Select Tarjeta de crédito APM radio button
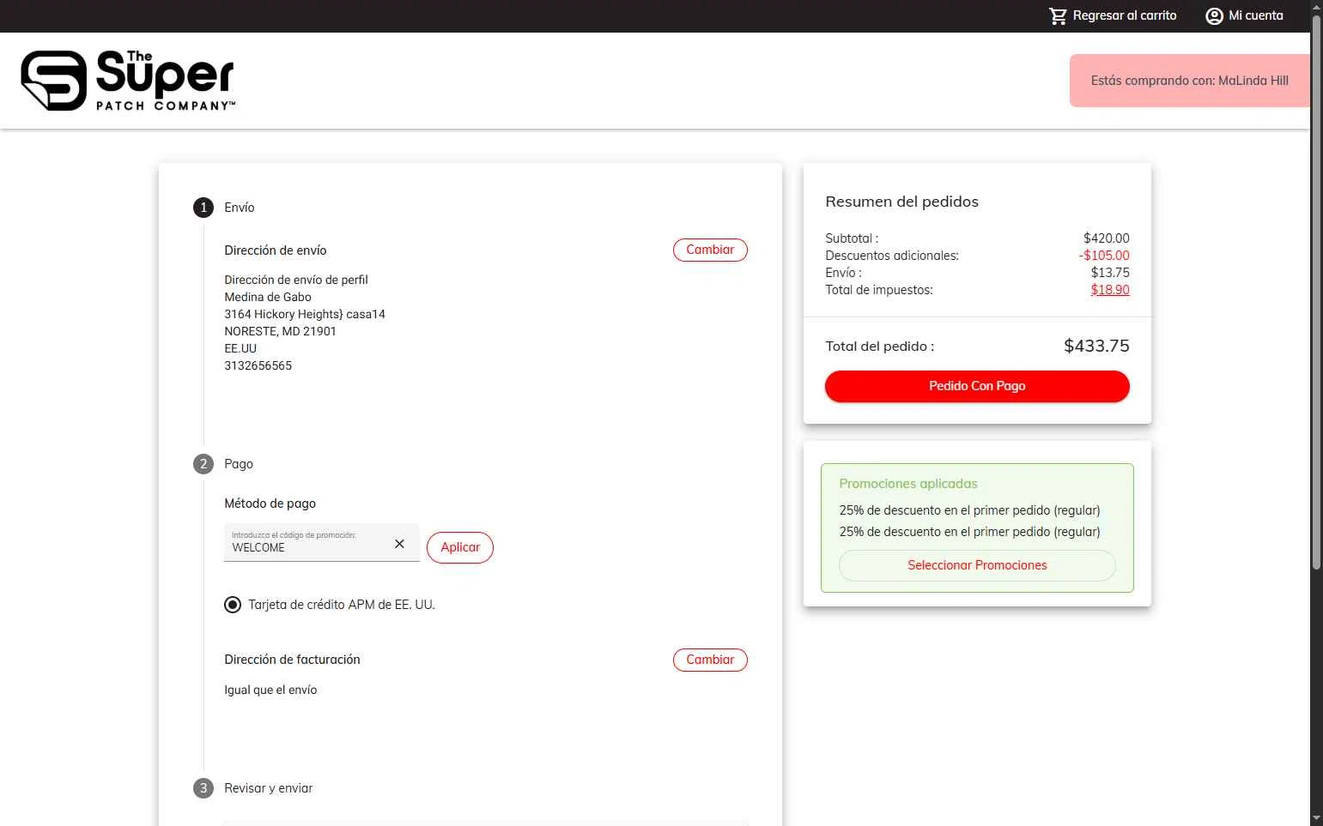Screen dimensions: 1323x826 click(x=233, y=605)
